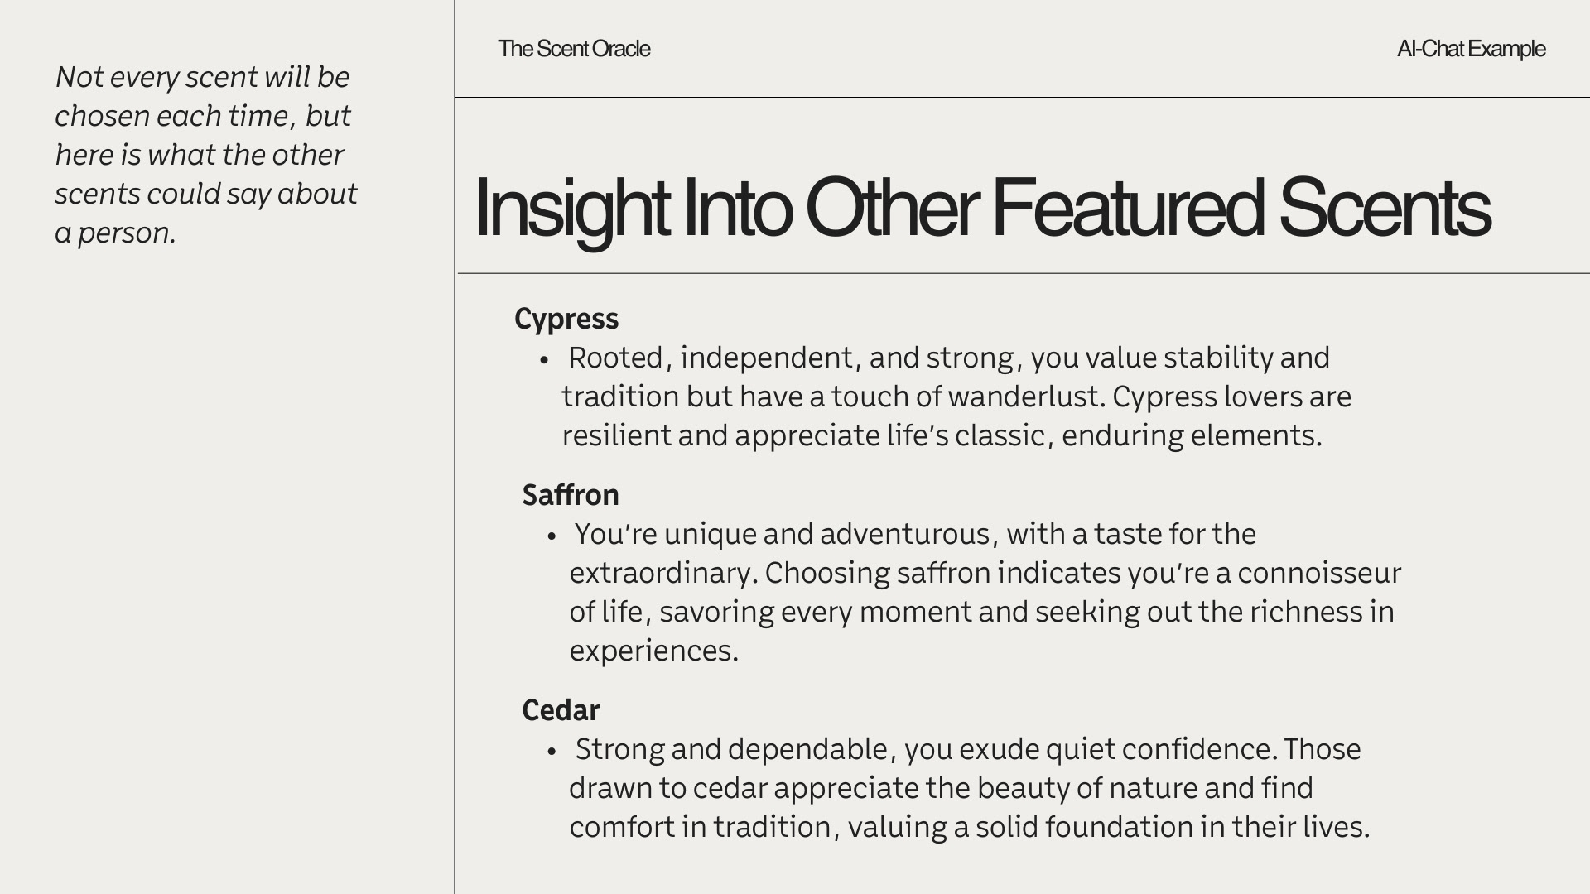This screenshot has width=1590, height=894.
Task: Click the Cypress heading
Action: coord(566,319)
